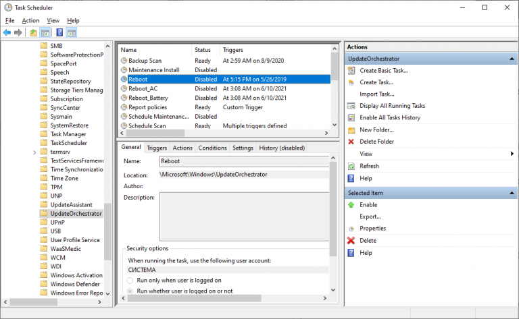Switch to the Triggers tab
Image resolution: width=519 pixels, height=319 pixels.
pyautogui.click(x=157, y=148)
